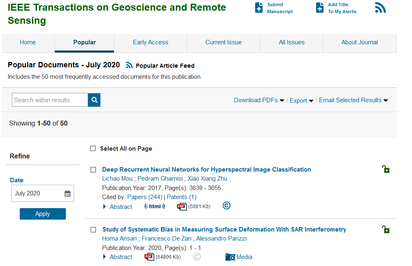Screen dimensions: 412x266
Task: Open Papers (244) citations link
Action: [145, 197]
